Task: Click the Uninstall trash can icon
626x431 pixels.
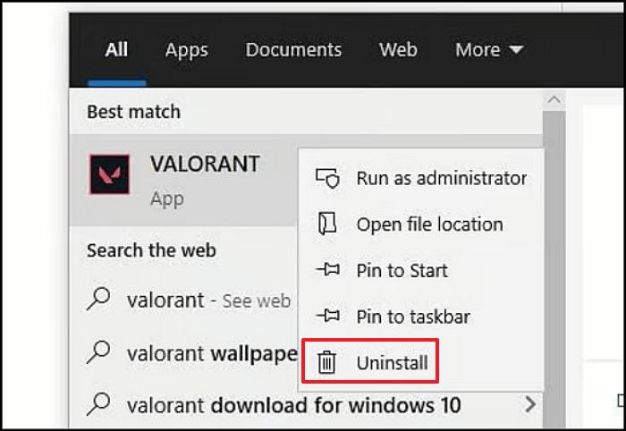Action: pos(327,363)
